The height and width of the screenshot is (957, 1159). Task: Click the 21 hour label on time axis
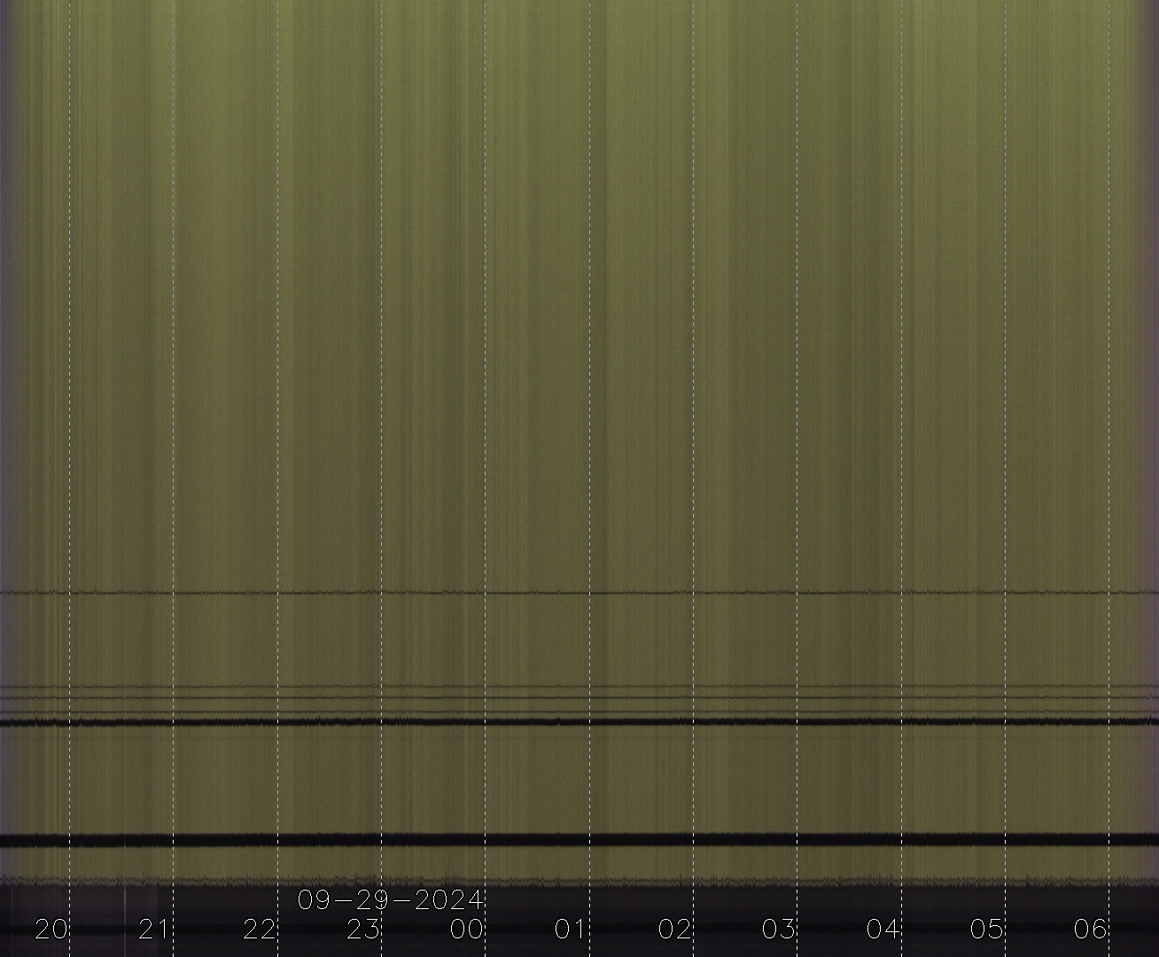155,929
